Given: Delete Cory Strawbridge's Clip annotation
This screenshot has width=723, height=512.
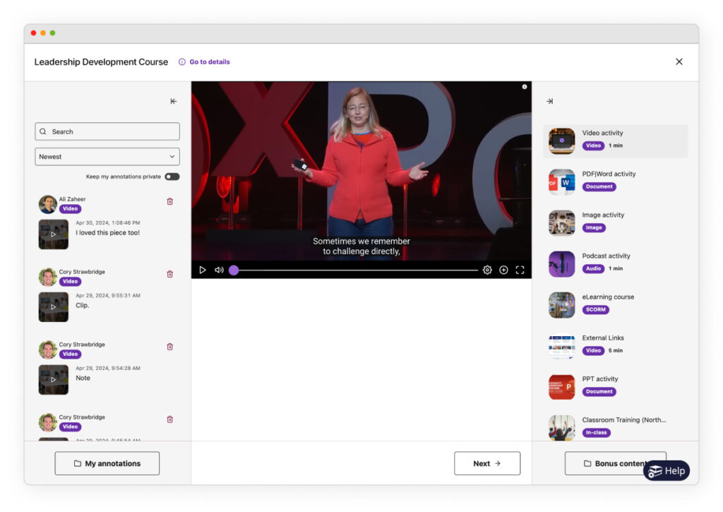Looking at the screenshot, I should (169, 274).
